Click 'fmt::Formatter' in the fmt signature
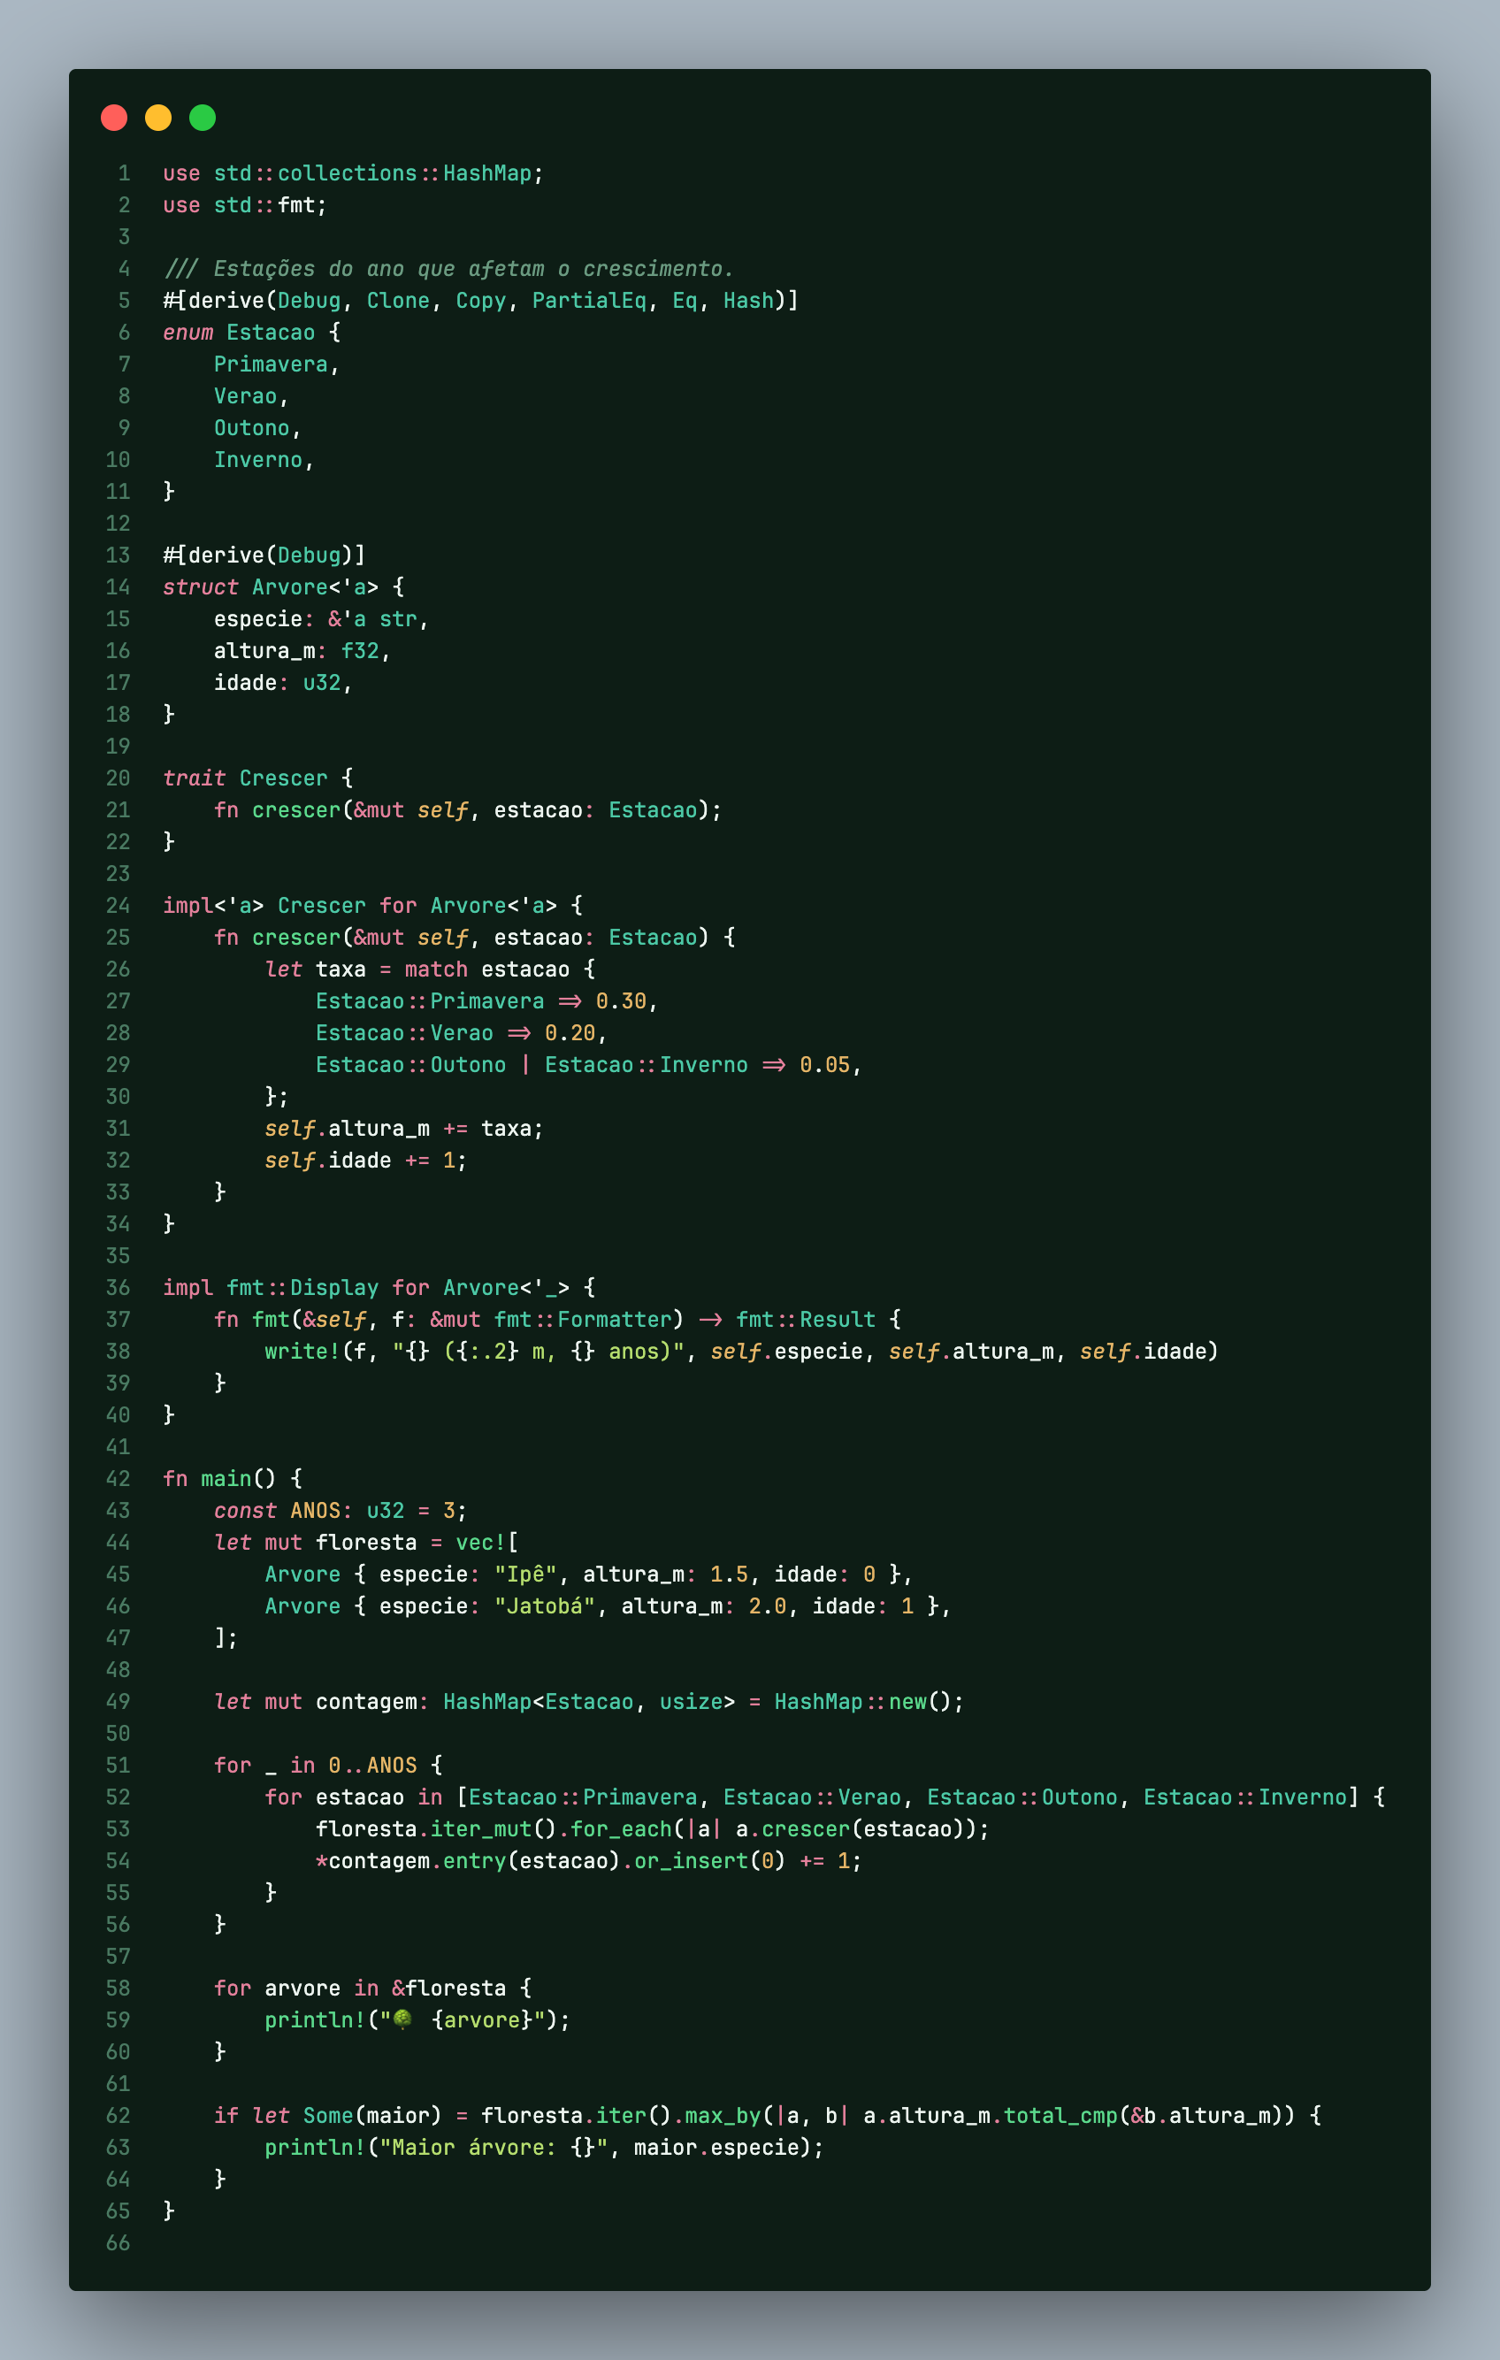1500x2360 pixels. 583,1320
